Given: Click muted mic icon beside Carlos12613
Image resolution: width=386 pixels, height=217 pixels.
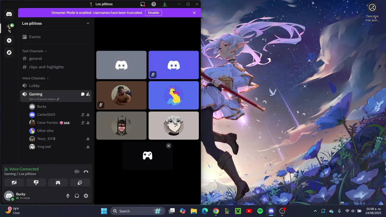Looking at the screenshot, I should click(83, 115).
